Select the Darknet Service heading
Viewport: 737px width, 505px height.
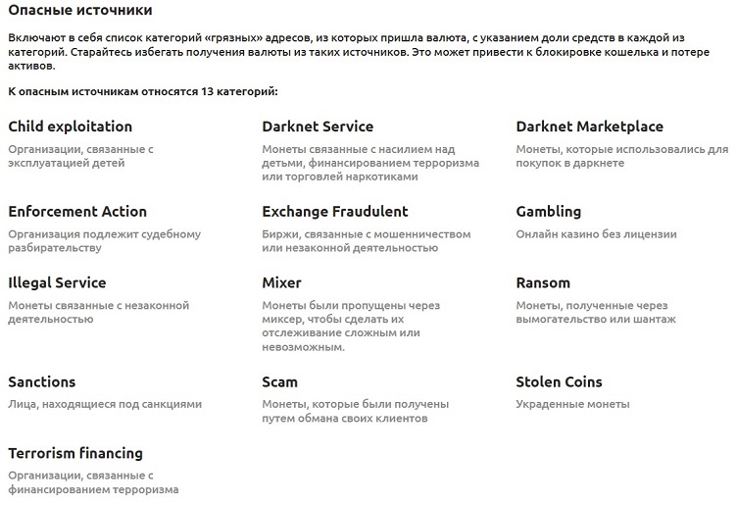pos(318,126)
